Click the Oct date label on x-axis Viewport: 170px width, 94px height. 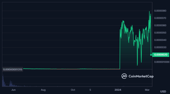pyautogui.click(x=73, y=90)
